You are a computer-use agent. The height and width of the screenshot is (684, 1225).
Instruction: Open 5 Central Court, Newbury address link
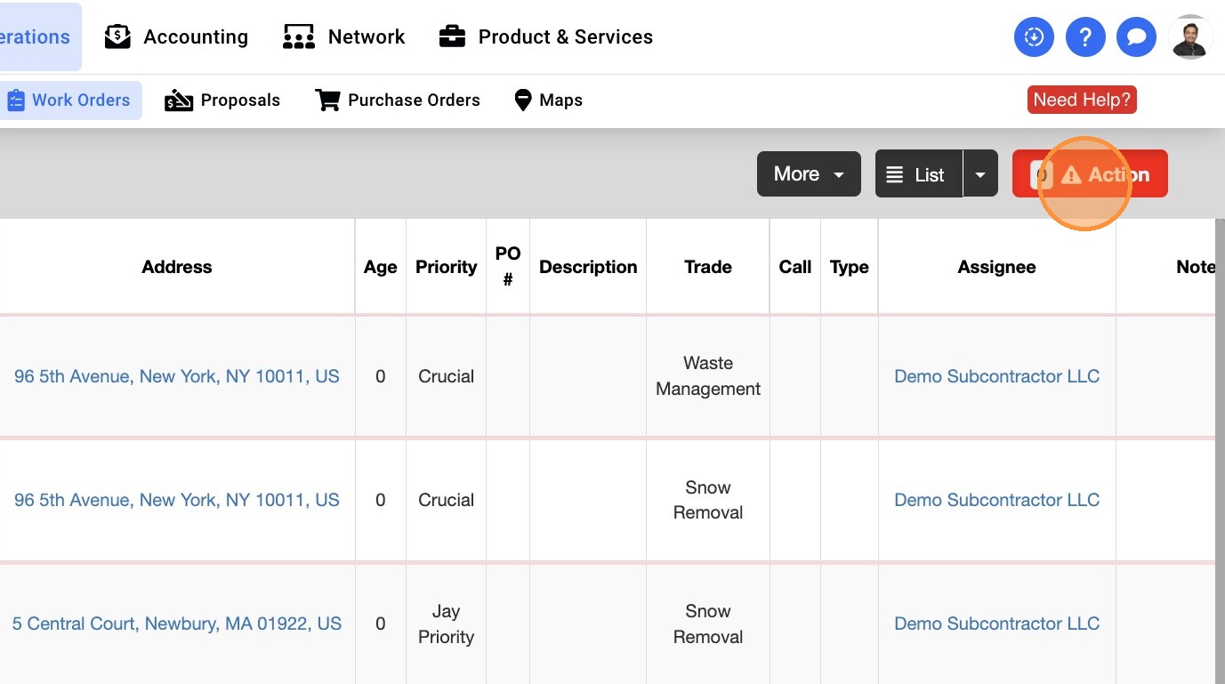point(176,624)
